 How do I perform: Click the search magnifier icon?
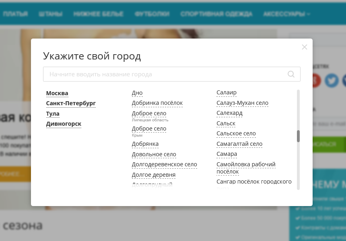pos(291,74)
